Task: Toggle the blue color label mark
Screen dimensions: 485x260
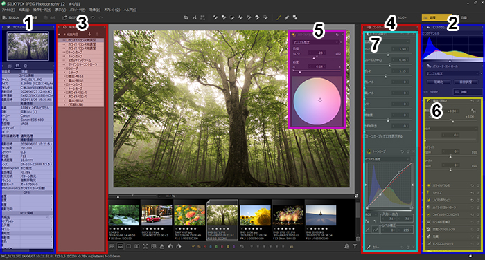Action: coord(211,247)
